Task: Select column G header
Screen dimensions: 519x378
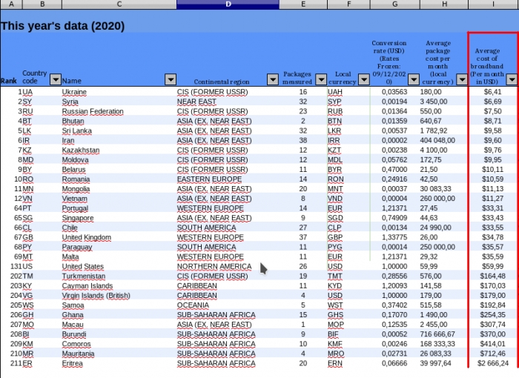Action: coord(395,4)
